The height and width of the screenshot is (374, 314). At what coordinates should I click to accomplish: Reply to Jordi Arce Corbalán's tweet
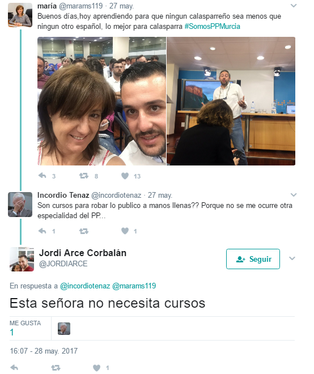(14, 368)
